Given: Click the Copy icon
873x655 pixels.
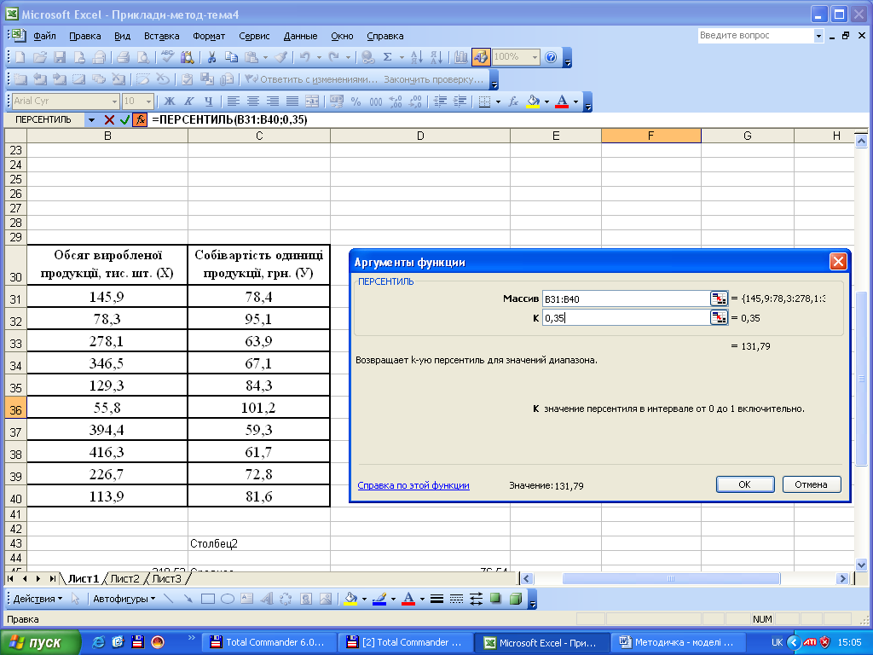Looking at the screenshot, I should 231,57.
